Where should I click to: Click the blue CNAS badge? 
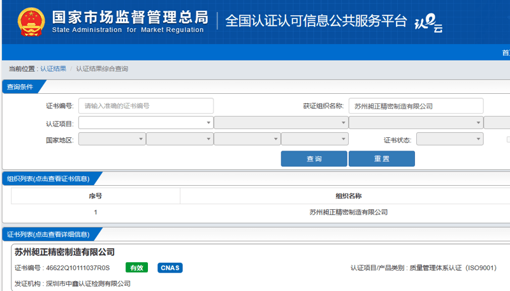(x=170, y=267)
